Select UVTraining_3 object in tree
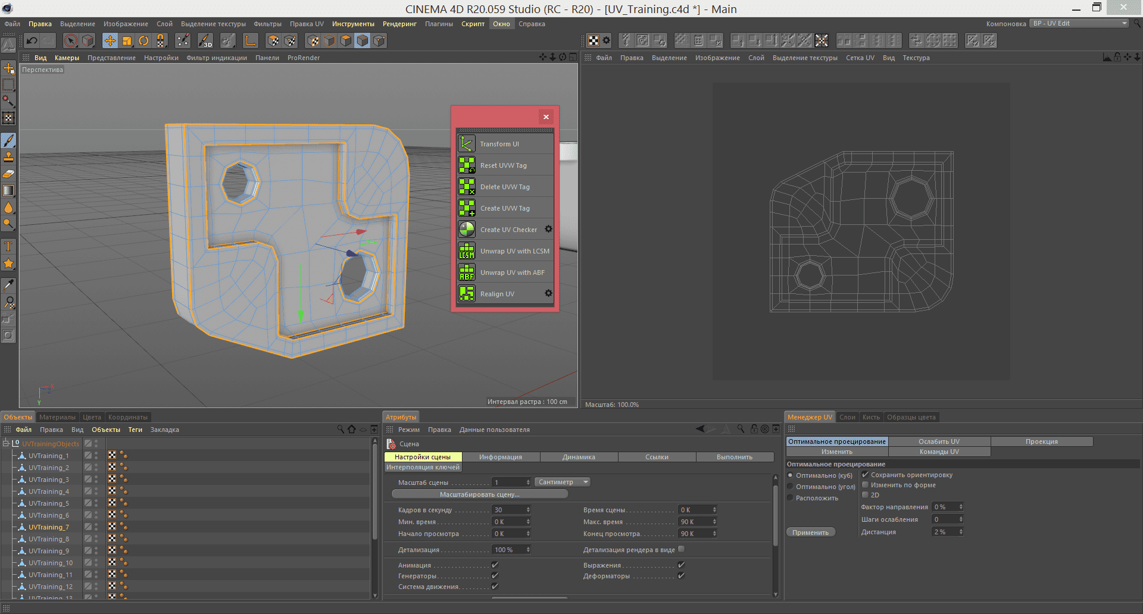1143x614 pixels. pyautogui.click(x=49, y=480)
